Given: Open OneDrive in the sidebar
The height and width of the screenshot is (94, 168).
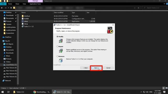Looking at the screenshot, I should pos(8,37).
